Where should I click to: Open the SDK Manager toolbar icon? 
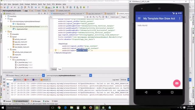(81, 7)
